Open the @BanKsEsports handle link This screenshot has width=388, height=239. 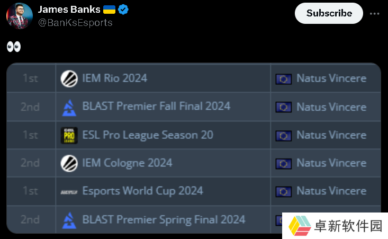pos(75,23)
